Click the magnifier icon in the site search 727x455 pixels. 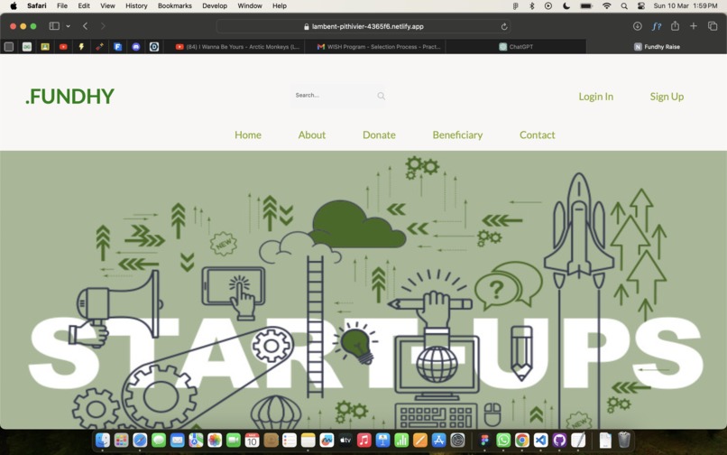tap(382, 96)
